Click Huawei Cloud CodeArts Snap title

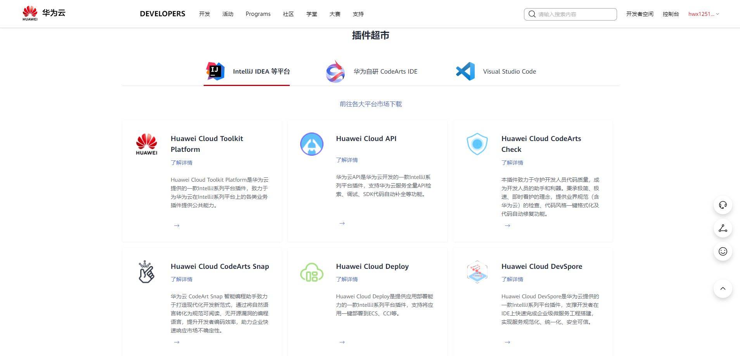(x=220, y=266)
